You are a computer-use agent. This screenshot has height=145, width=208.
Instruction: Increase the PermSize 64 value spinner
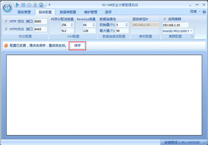tap(94, 24)
